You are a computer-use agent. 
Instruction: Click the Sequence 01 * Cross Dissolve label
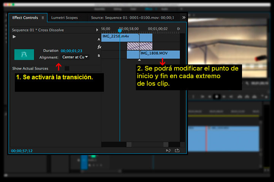coord(38,30)
